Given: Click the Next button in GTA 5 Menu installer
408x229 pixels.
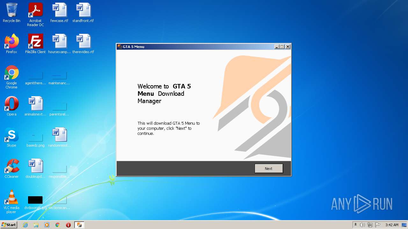Looking at the screenshot, I should (269, 169).
